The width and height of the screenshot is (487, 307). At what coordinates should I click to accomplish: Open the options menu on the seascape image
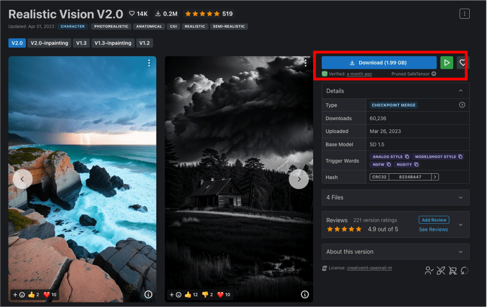click(149, 63)
